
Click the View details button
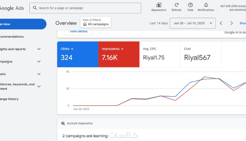(78, 32)
